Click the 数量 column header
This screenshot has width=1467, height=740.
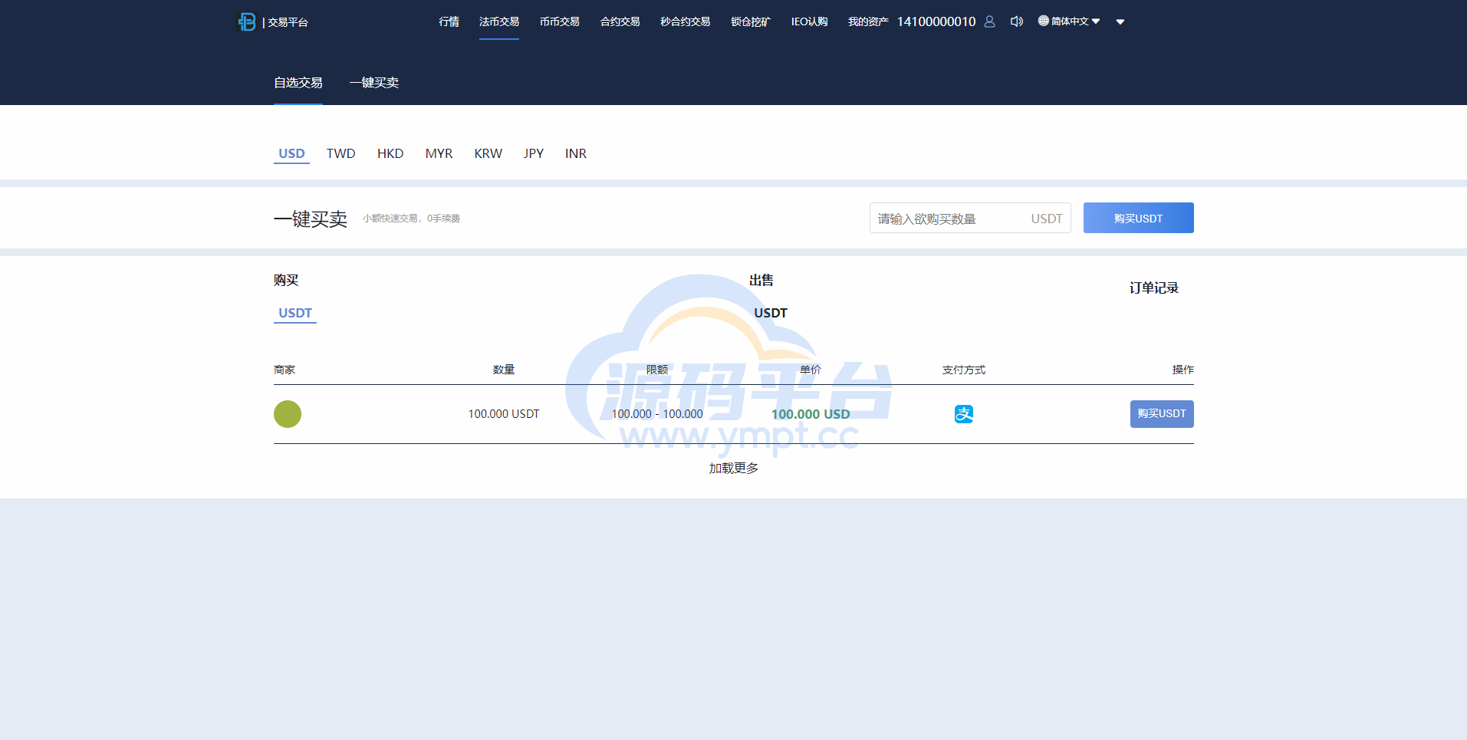(504, 370)
